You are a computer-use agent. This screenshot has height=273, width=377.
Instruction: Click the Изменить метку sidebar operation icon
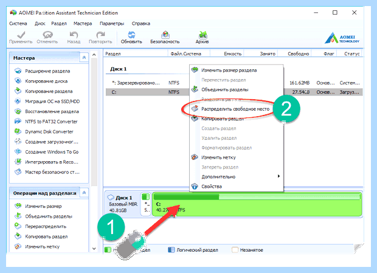tap(18, 246)
